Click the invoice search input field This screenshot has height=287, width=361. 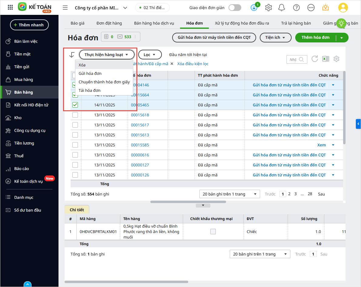click(x=293, y=59)
